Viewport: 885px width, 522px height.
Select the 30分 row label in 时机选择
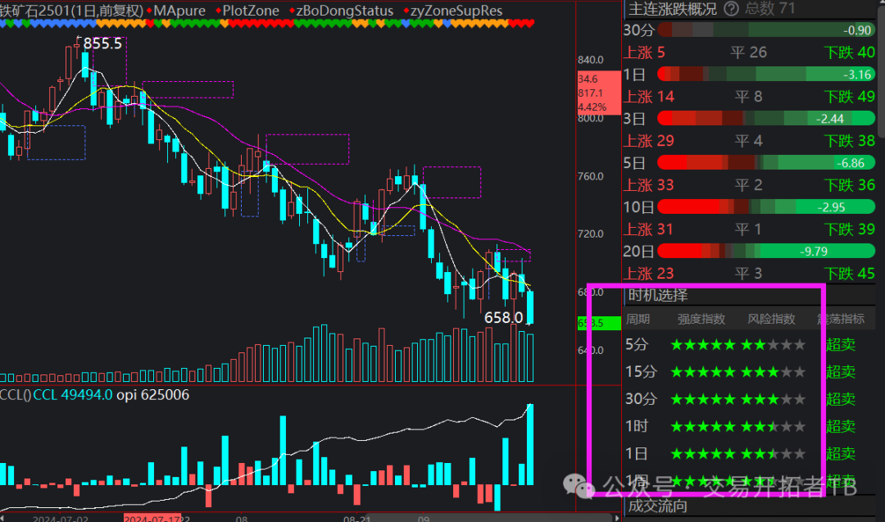pos(641,399)
